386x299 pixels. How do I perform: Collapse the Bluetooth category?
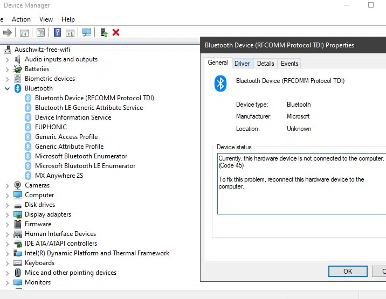(x=8, y=88)
